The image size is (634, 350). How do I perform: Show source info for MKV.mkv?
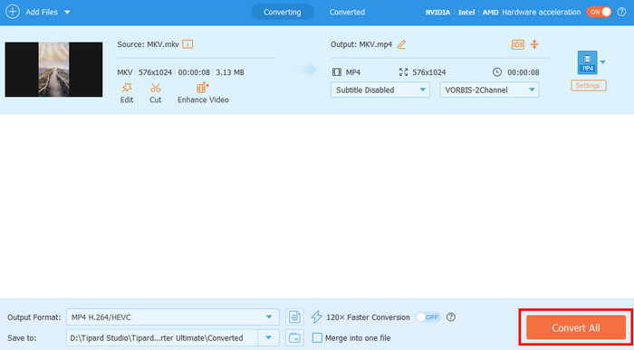coord(187,44)
